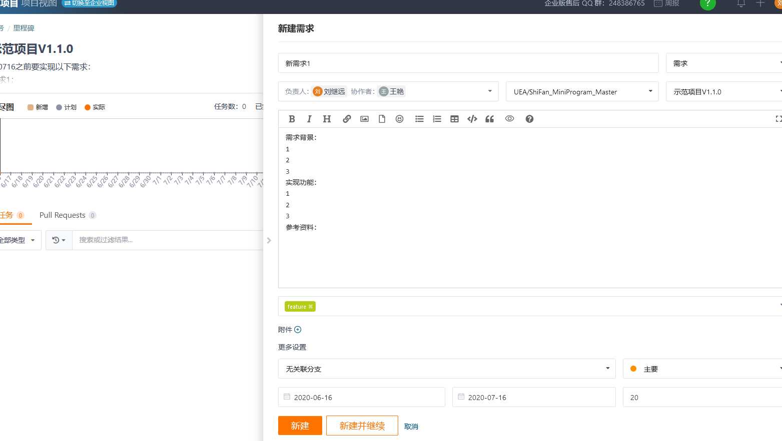Image resolution: width=782 pixels, height=441 pixels.
Task: Click into description text area 需求背景
Action: 530,208
